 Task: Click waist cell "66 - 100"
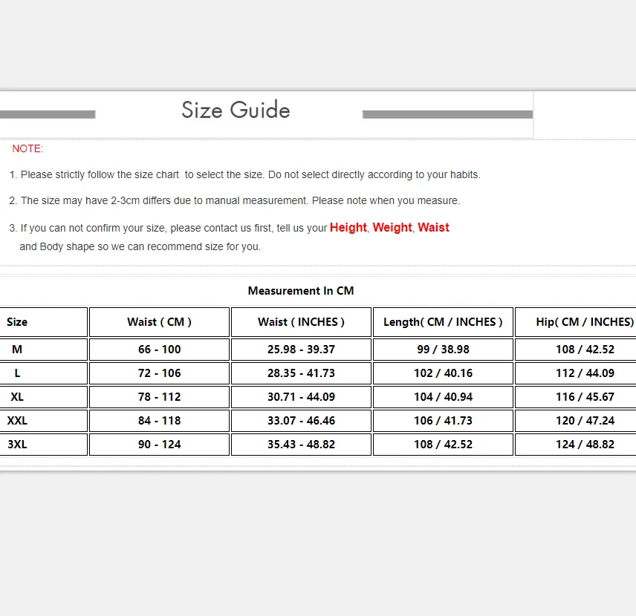(x=160, y=350)
